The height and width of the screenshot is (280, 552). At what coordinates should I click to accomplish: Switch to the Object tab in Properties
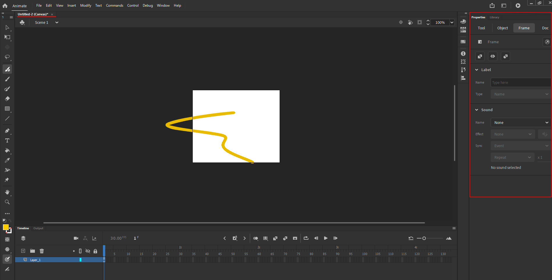(x=502, y=28)
